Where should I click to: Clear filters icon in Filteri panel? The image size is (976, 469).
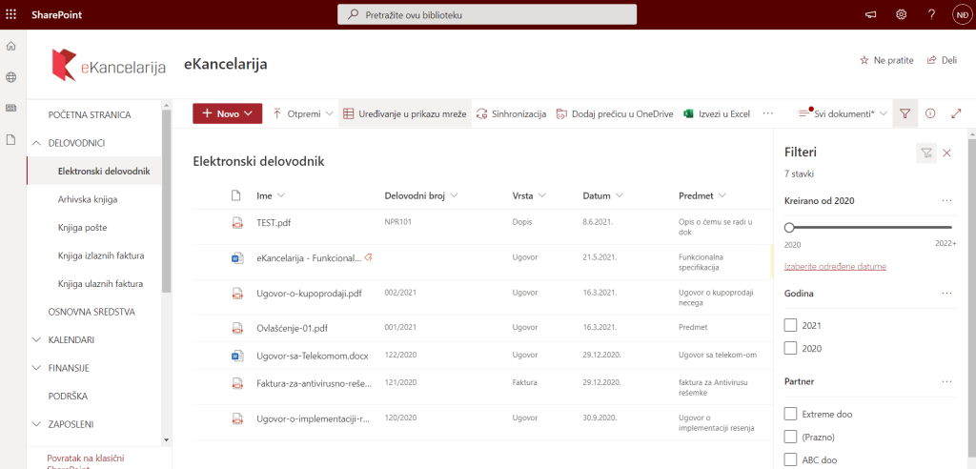(x=925, y=153)
